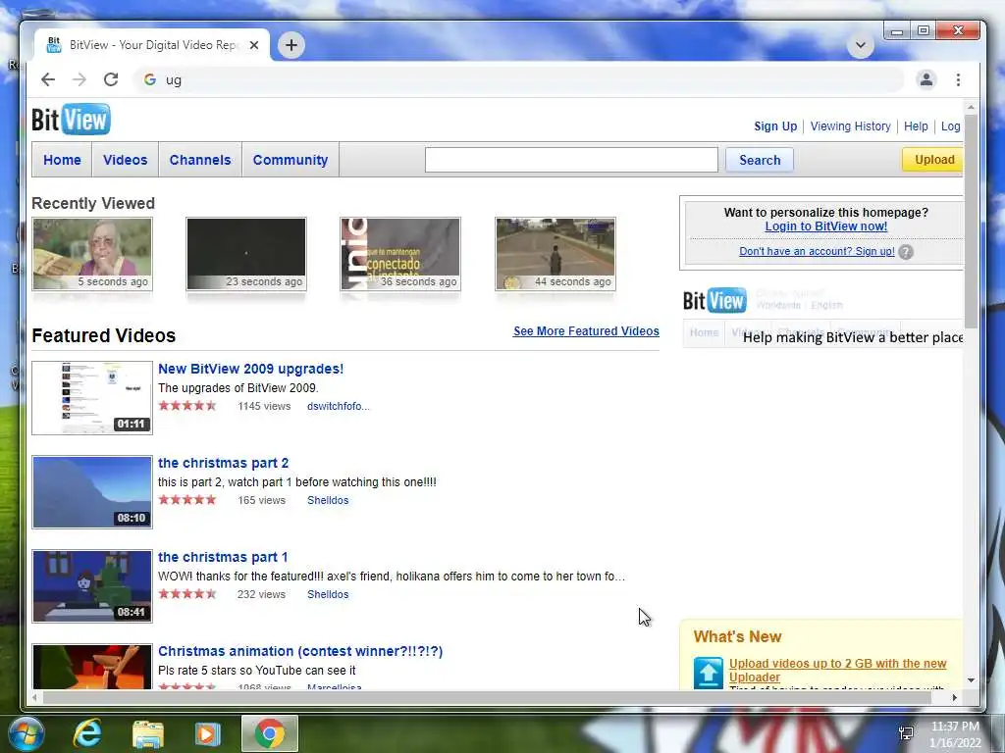Click the question mark help icon
1005x753 pixels.
click(906, 252)
